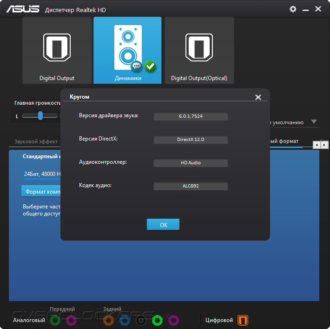Open the settings gear in the title bar
Screen dimensions: 330x329
293,9
